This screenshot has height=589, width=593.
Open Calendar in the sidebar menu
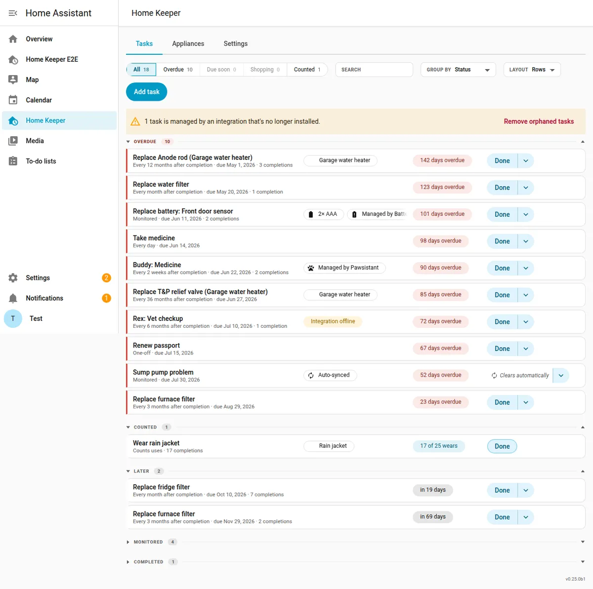click(59, 100)
